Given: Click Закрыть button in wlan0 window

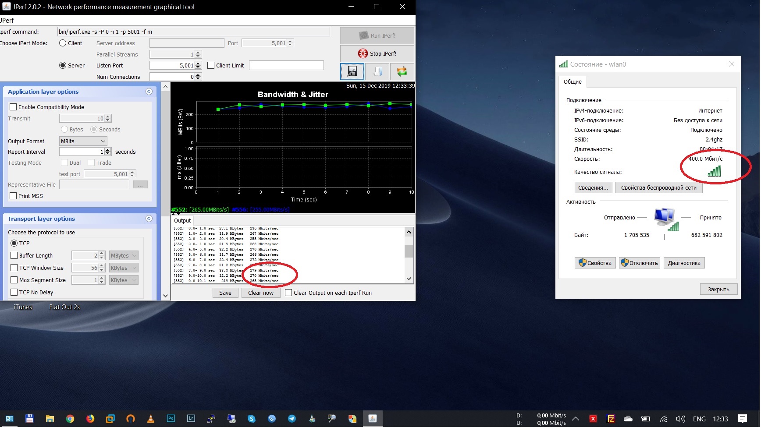Looking at the screenshot, I should tap(718, 289).
